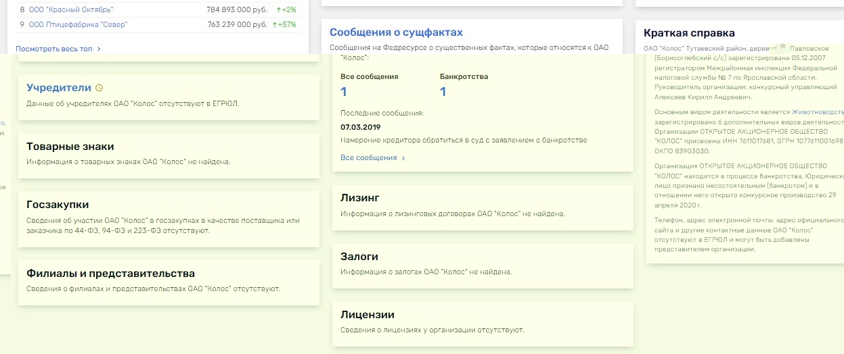The width and height of the screenshot is (844, 354).
Task: Click "Лизинг" card heading
Action: point(360,198)
